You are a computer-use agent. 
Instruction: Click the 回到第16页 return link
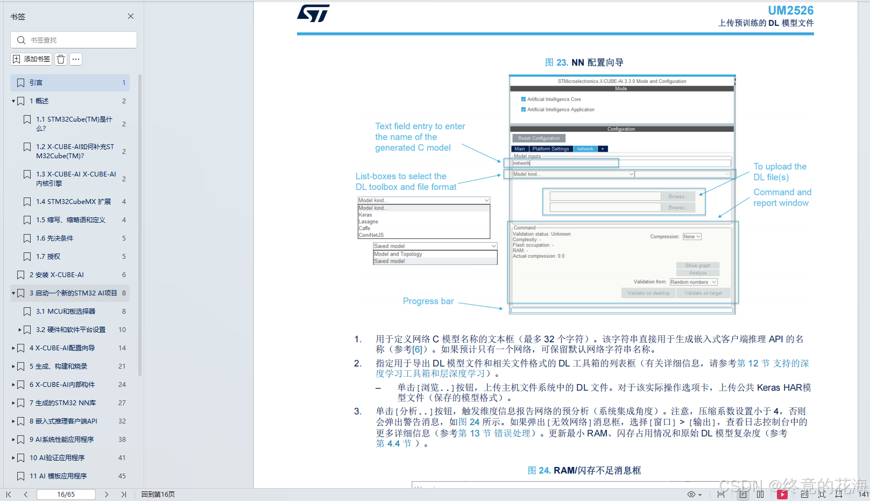[x=158, y=494]
